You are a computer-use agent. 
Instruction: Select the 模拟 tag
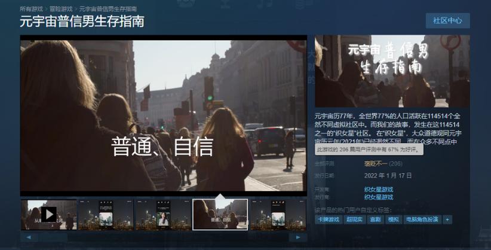point(394,219)
